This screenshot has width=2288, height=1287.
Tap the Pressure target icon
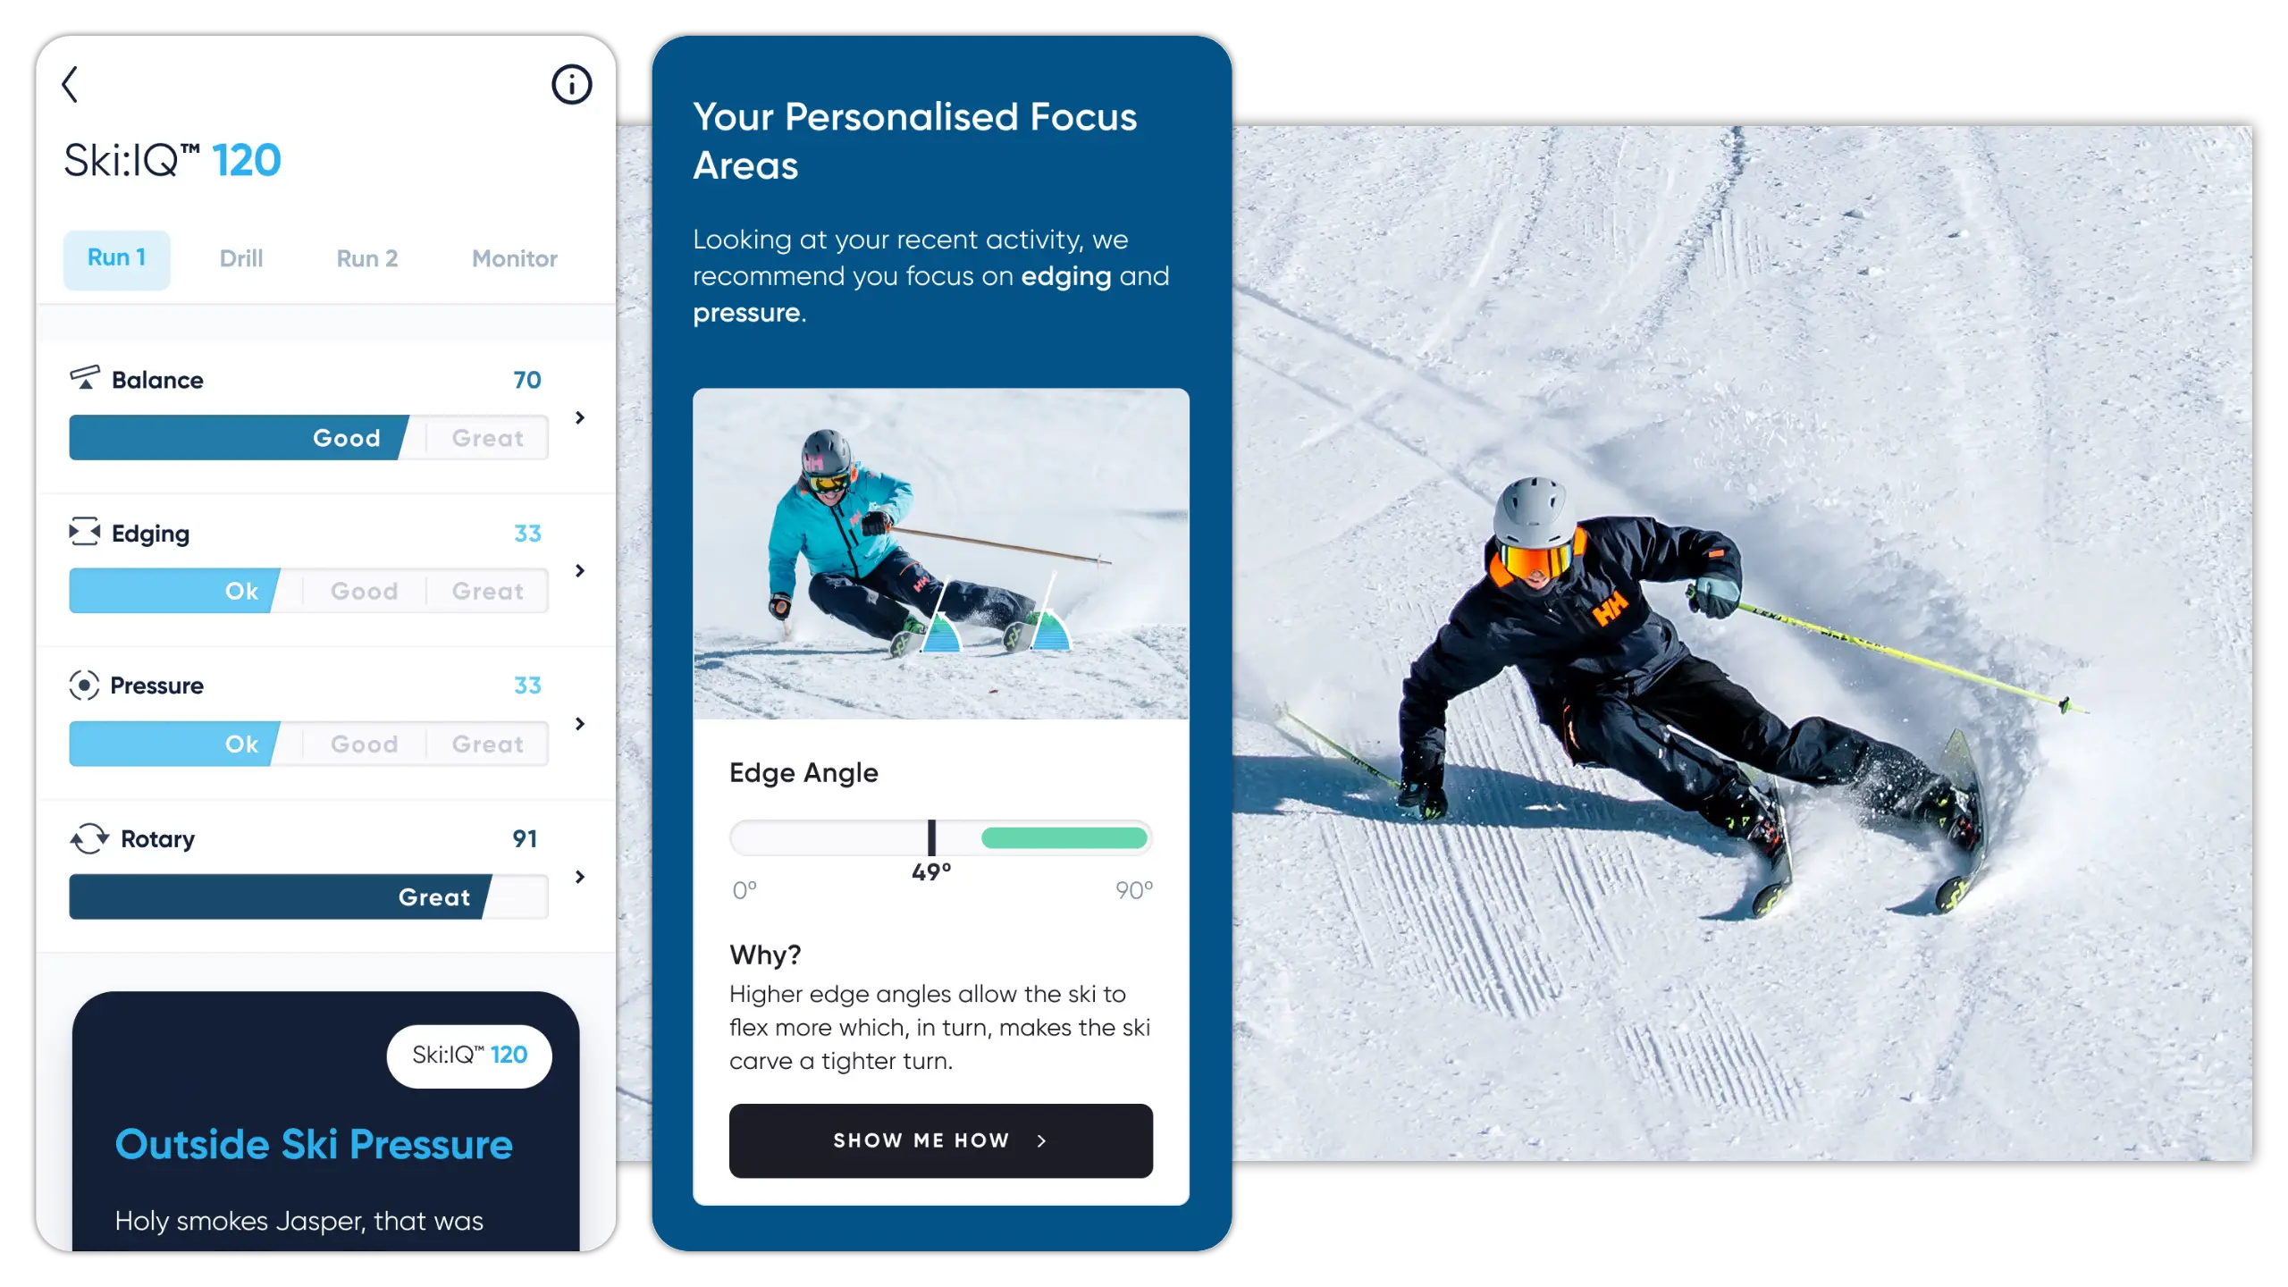click(84, 686)
